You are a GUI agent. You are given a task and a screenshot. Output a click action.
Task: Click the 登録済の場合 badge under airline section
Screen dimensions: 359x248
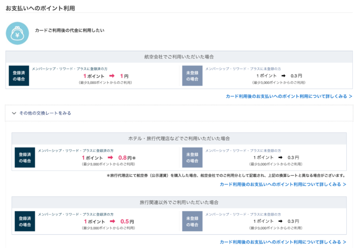[19, 76]
